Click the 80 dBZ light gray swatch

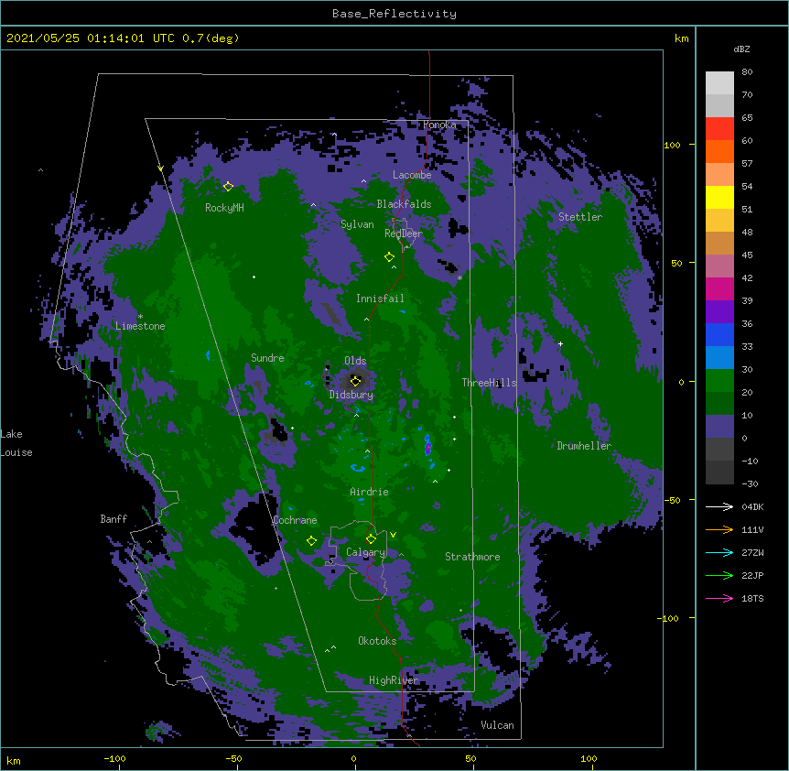click(x=719, y=83)
